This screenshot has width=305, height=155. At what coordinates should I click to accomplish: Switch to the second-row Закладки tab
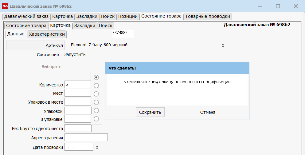(85, 26)
